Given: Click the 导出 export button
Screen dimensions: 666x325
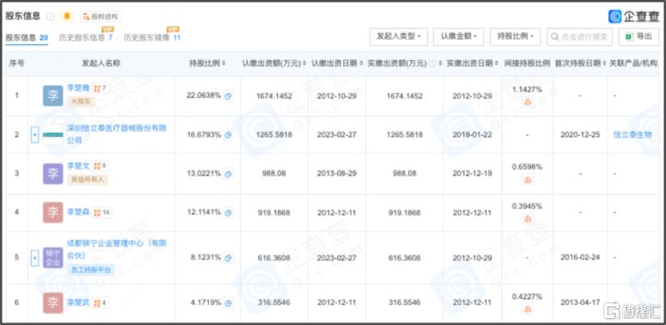Looking at the screenshot, I should (x=639, y=37).
